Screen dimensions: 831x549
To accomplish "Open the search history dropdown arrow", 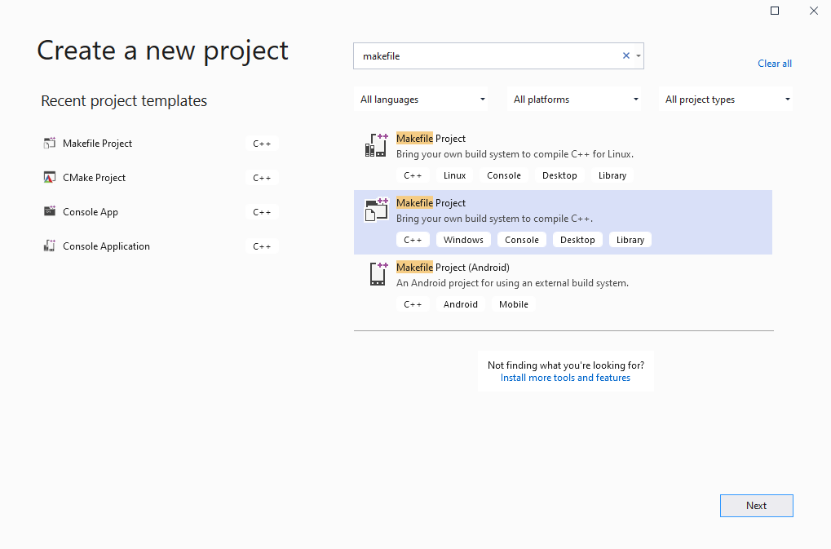I will tap(638, 55).
